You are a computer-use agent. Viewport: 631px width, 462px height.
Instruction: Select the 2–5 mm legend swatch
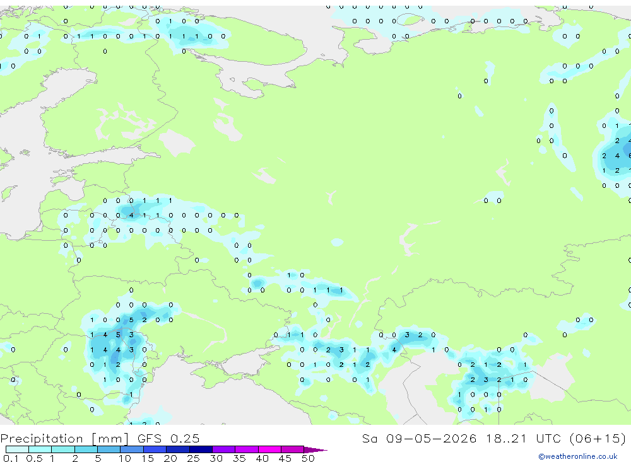[x=86, y=449]
